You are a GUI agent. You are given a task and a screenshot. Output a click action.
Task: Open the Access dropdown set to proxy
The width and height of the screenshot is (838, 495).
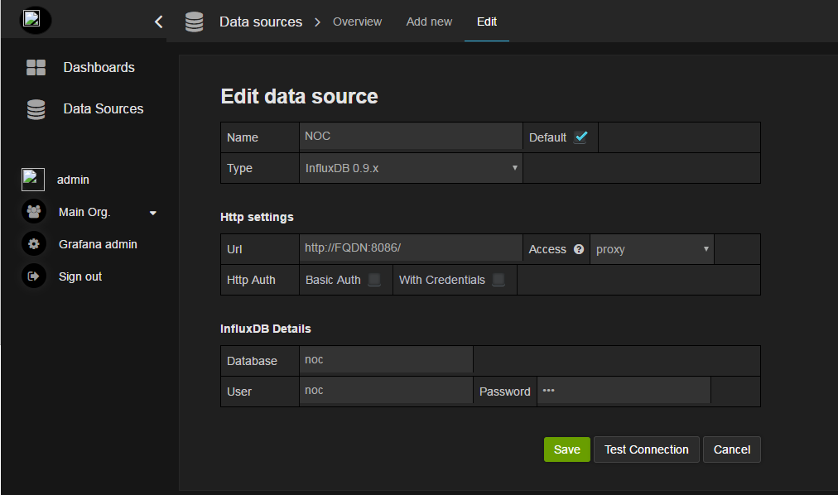click(x=652, y=249)
